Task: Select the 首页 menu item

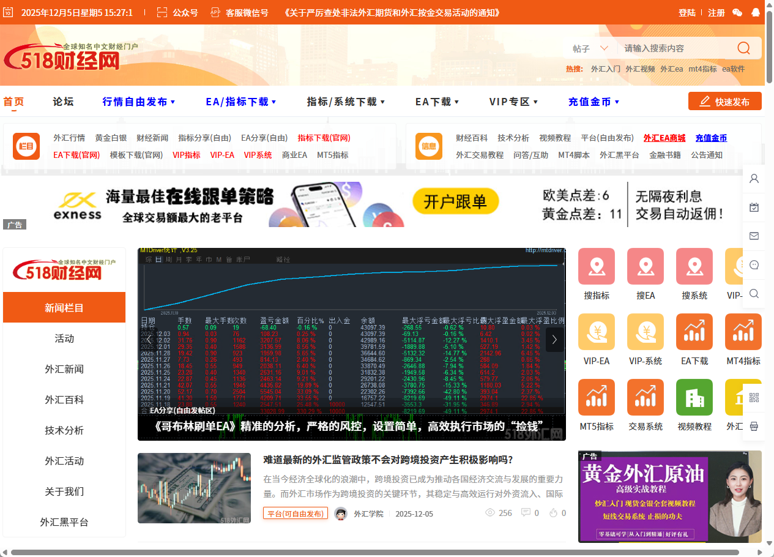Action: click(13, 102)
